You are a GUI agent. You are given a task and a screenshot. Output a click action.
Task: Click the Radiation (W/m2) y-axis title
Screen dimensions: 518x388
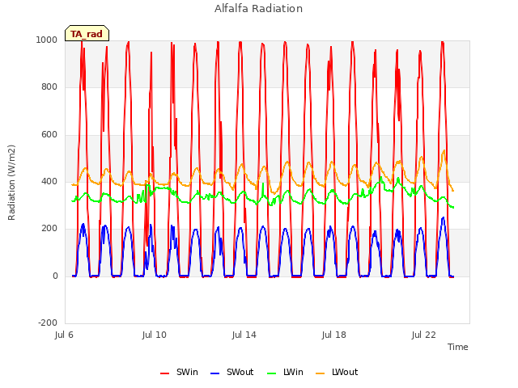(11, 183)
